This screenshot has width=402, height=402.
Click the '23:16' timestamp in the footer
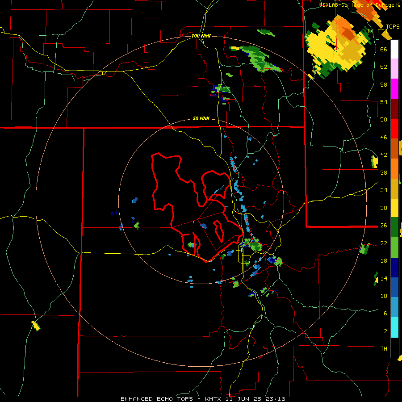275,399
